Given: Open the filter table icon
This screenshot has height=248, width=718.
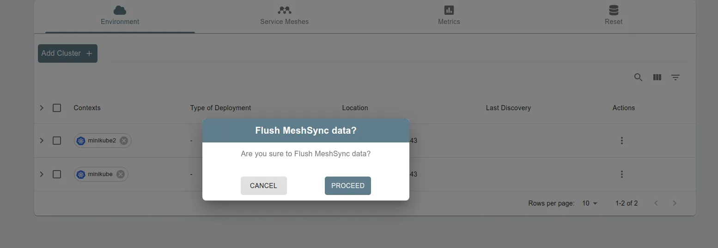Looking at the screenshot, I should click(675, 77).
